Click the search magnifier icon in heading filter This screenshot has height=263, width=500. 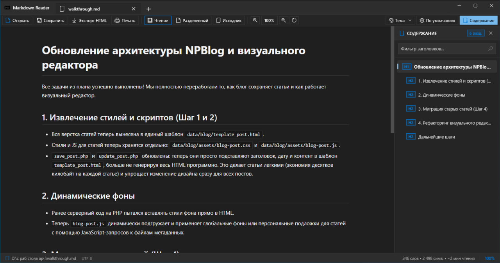tap(491, 49)
